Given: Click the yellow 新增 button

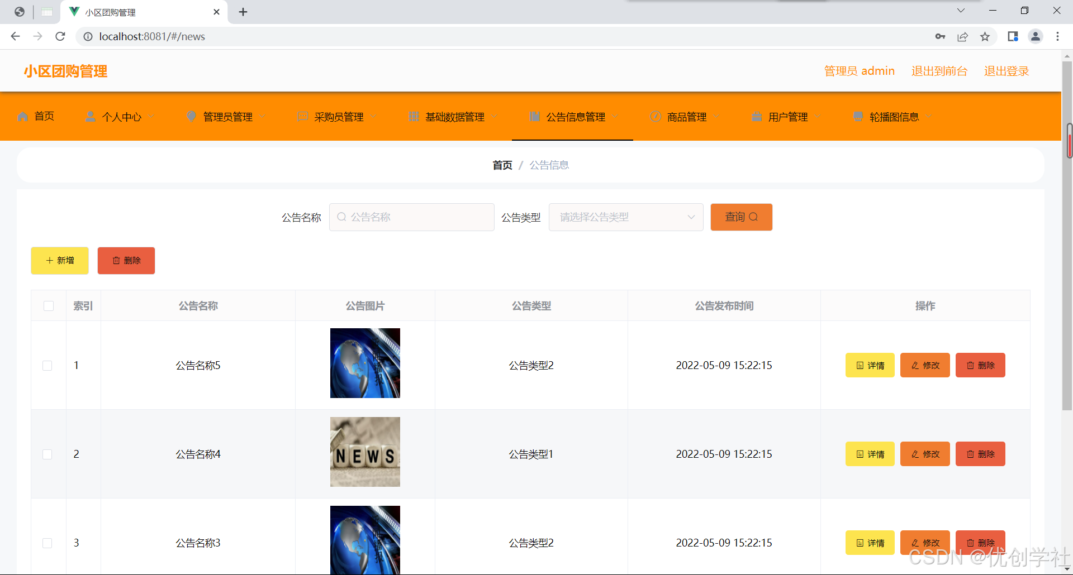Looking at the screenshot, I should click(x=60, y=261).
